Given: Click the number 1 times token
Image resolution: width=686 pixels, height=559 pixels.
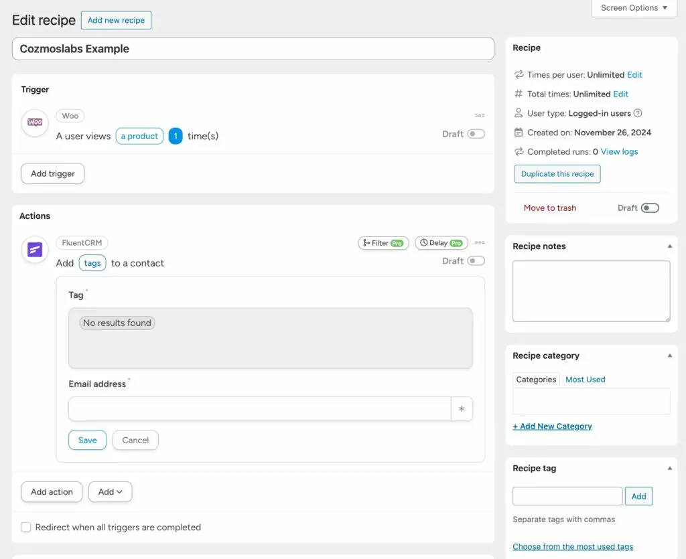Looking at the screenshot, I should tap(176, 136).
